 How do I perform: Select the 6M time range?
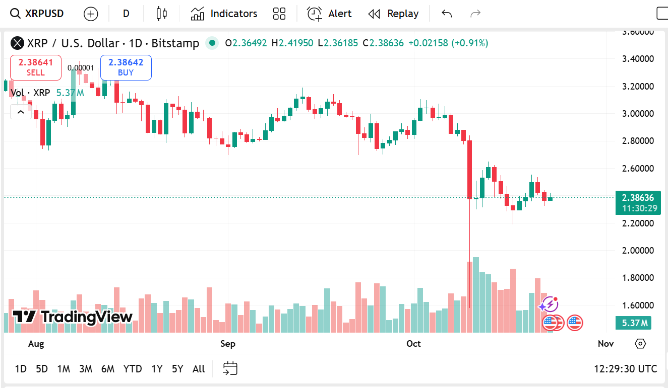pyautogui.click(x=107, y=369)
